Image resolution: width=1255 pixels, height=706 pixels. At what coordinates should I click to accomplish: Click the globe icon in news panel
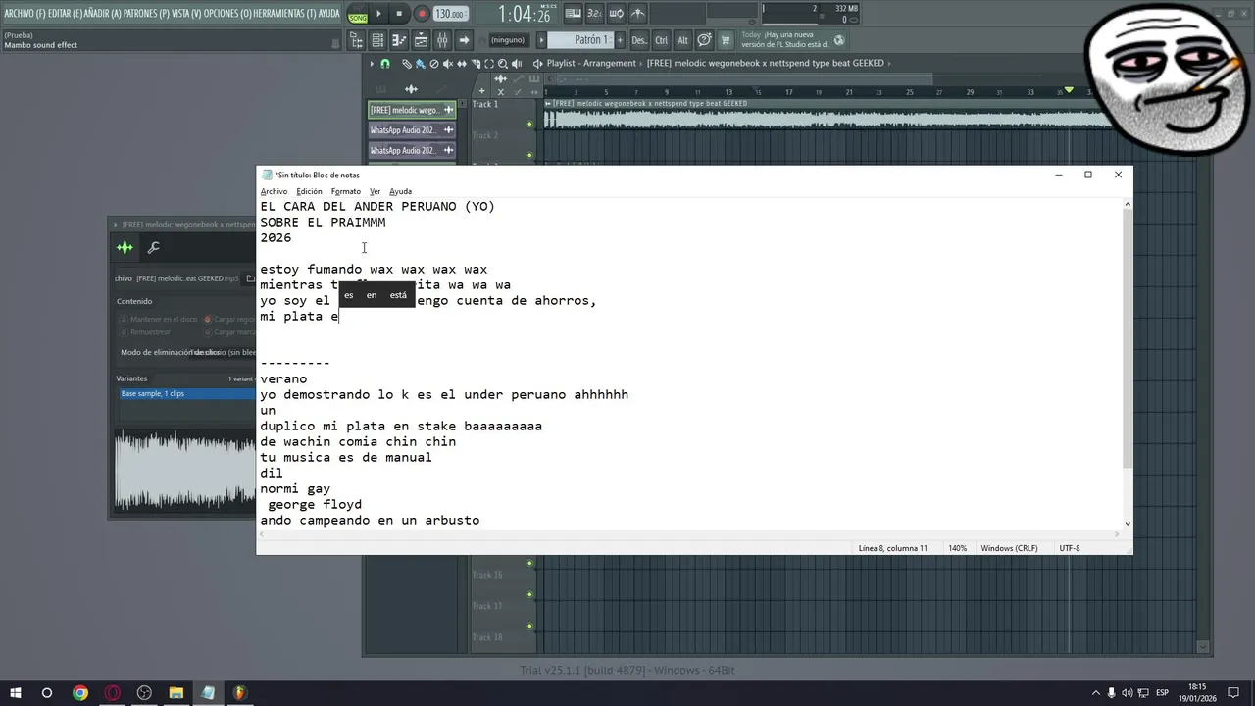(x=839, y=40)
